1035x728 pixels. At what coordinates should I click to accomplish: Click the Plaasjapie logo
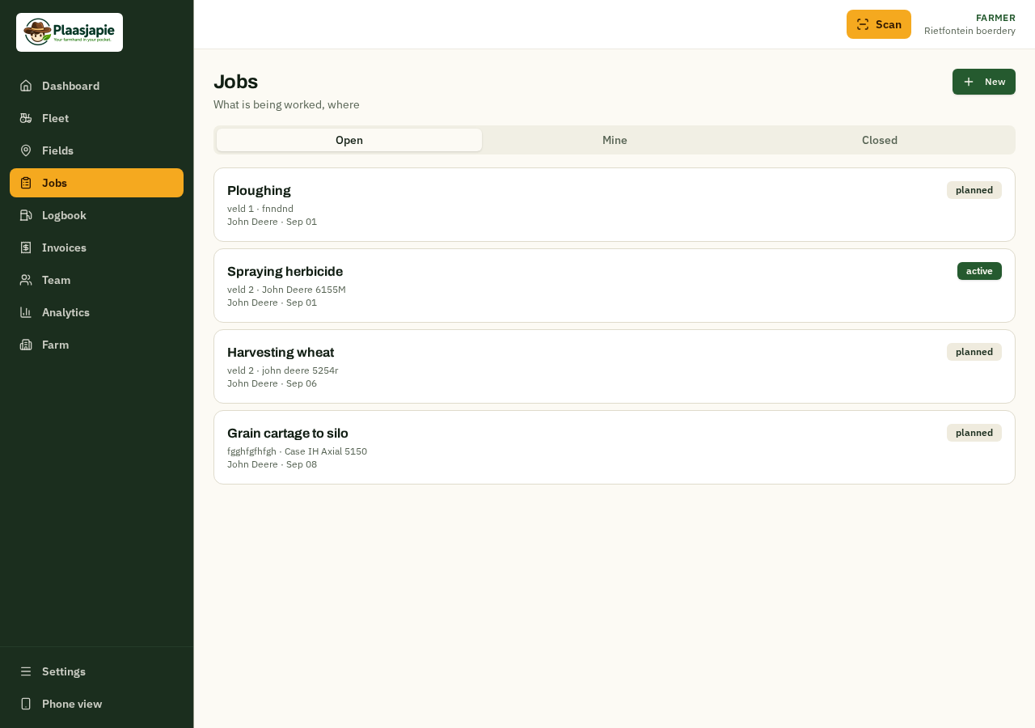[x=70, y=32]
